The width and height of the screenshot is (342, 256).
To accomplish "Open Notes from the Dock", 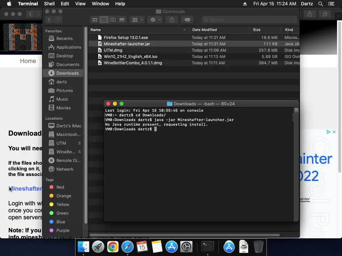I will tap(157, 247).
